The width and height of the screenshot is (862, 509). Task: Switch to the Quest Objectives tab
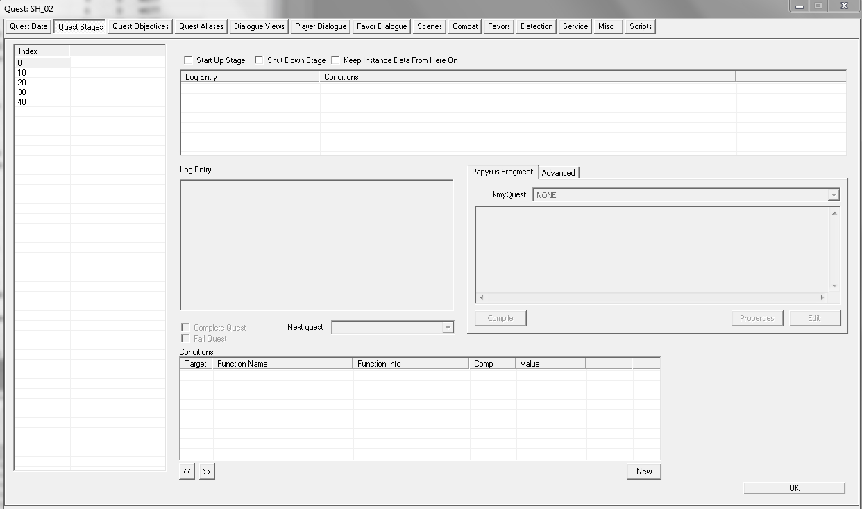140,26
